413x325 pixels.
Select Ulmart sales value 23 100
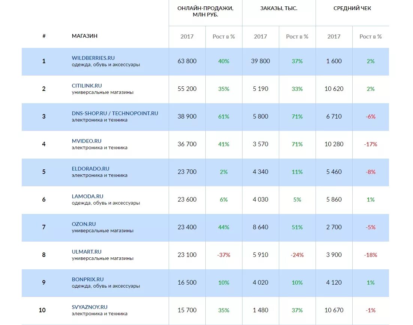(187, 255)
